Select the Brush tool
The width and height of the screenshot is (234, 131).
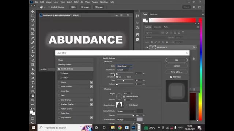(33, 47)
